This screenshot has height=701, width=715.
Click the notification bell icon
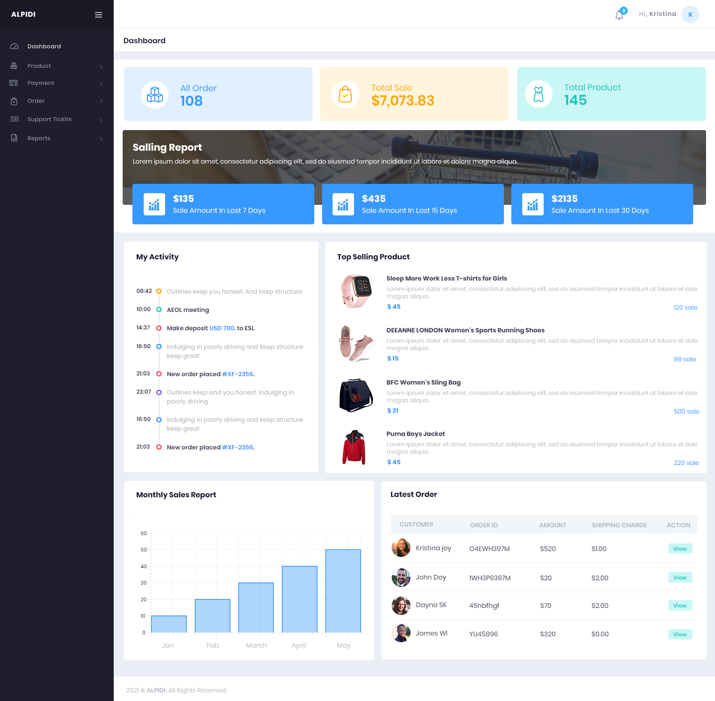619,15
